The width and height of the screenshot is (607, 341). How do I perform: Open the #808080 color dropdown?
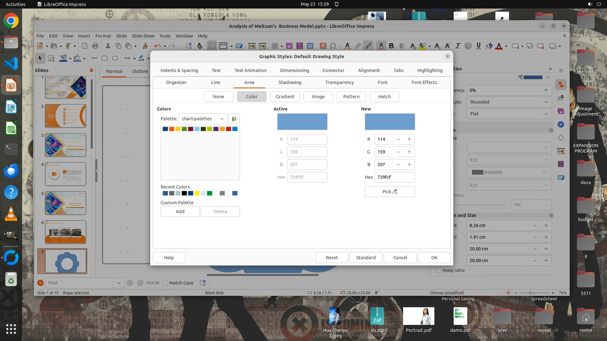pyautogui.click(x=509, y=172)
